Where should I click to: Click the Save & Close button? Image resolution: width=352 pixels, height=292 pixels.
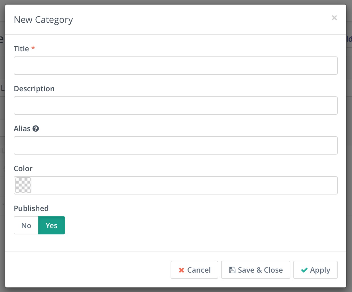[256, 270]
